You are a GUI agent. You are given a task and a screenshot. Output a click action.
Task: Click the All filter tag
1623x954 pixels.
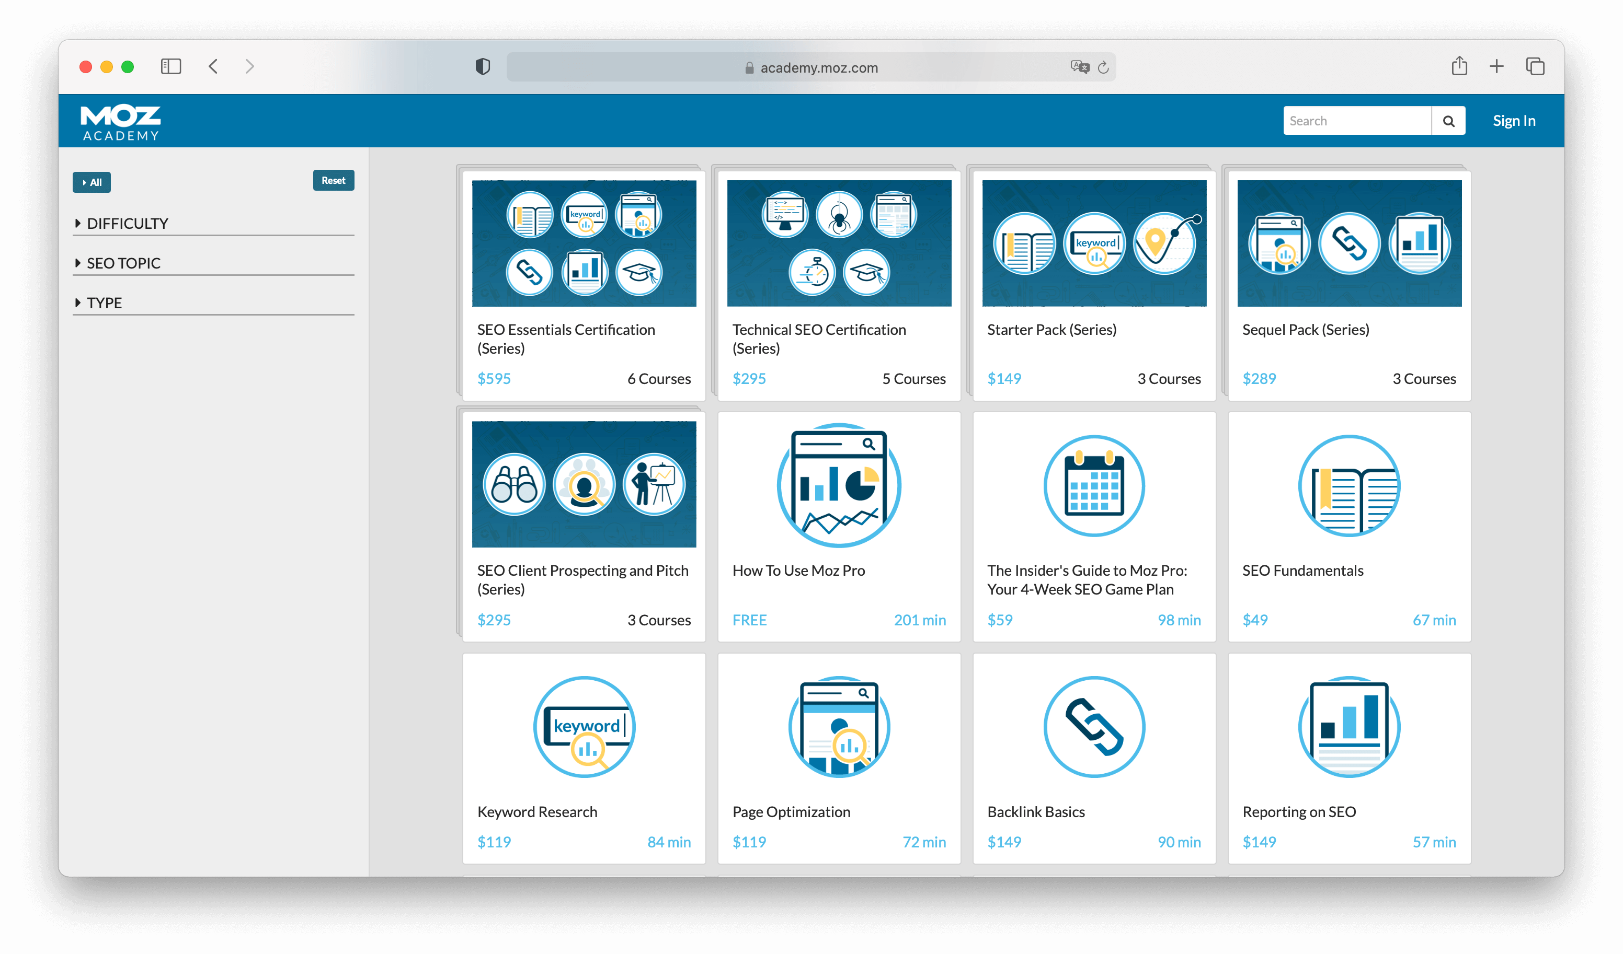pos(92,182)
